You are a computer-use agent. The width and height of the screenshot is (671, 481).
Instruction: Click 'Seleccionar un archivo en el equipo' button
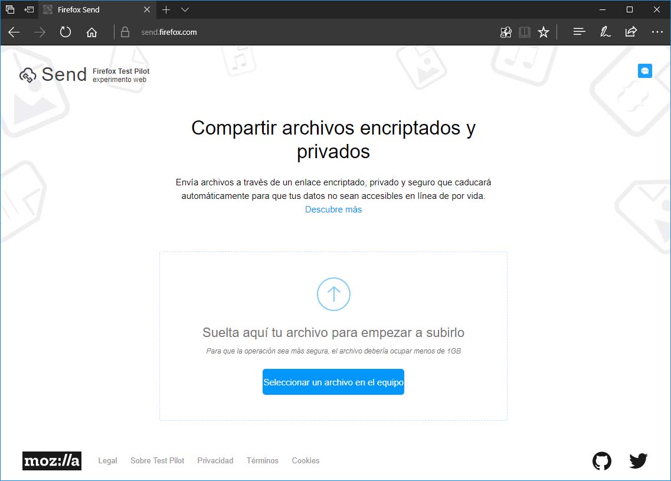pos(333,382)
